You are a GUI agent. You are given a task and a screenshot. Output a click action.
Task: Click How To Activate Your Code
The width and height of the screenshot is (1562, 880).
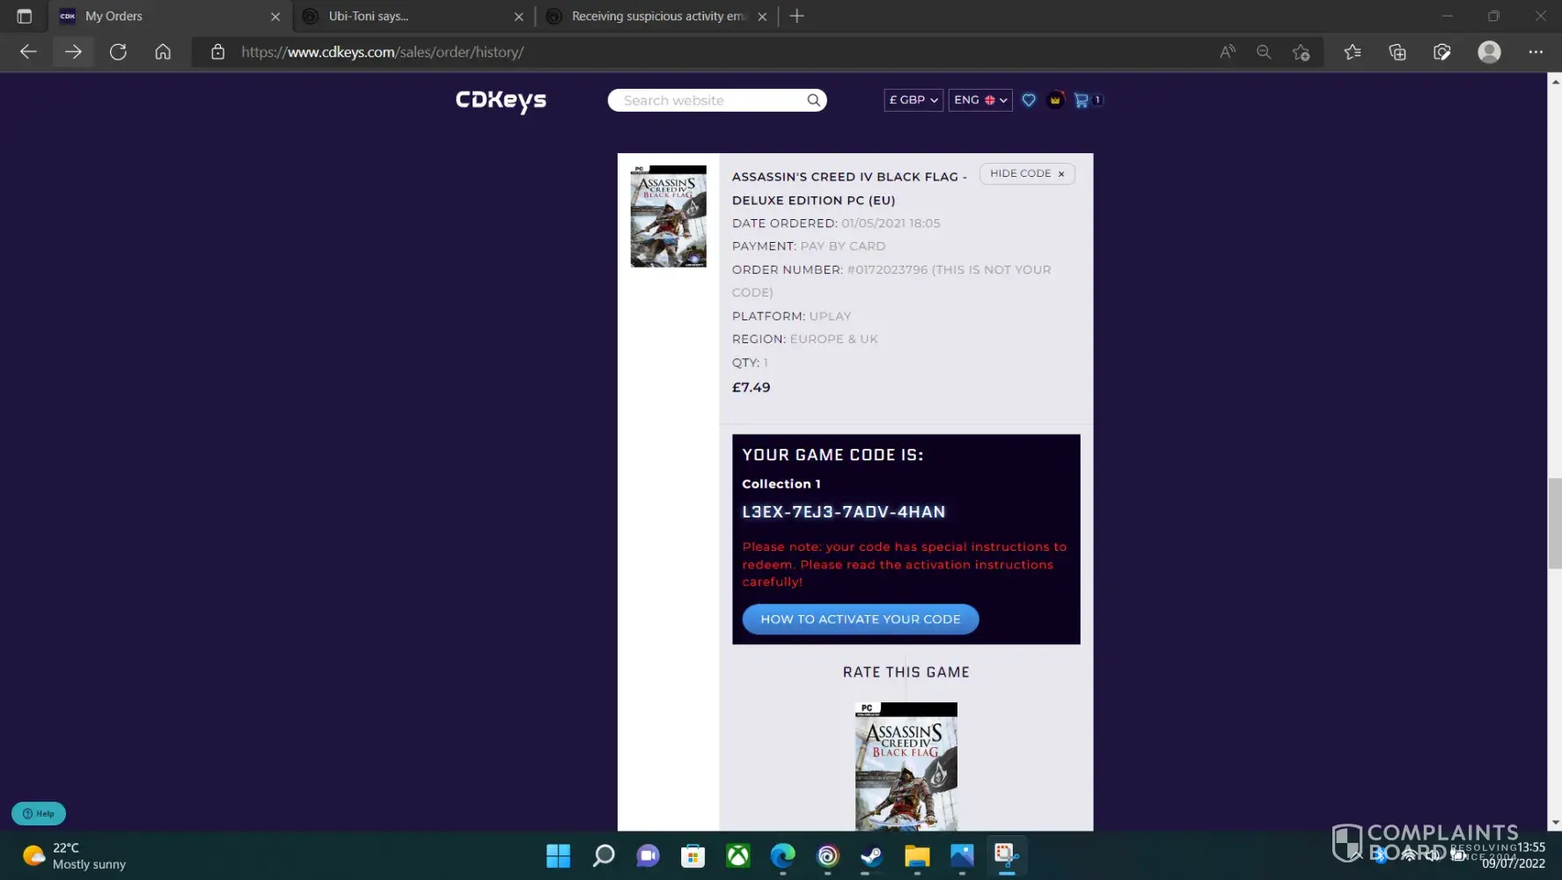click(x=860, y=620)
